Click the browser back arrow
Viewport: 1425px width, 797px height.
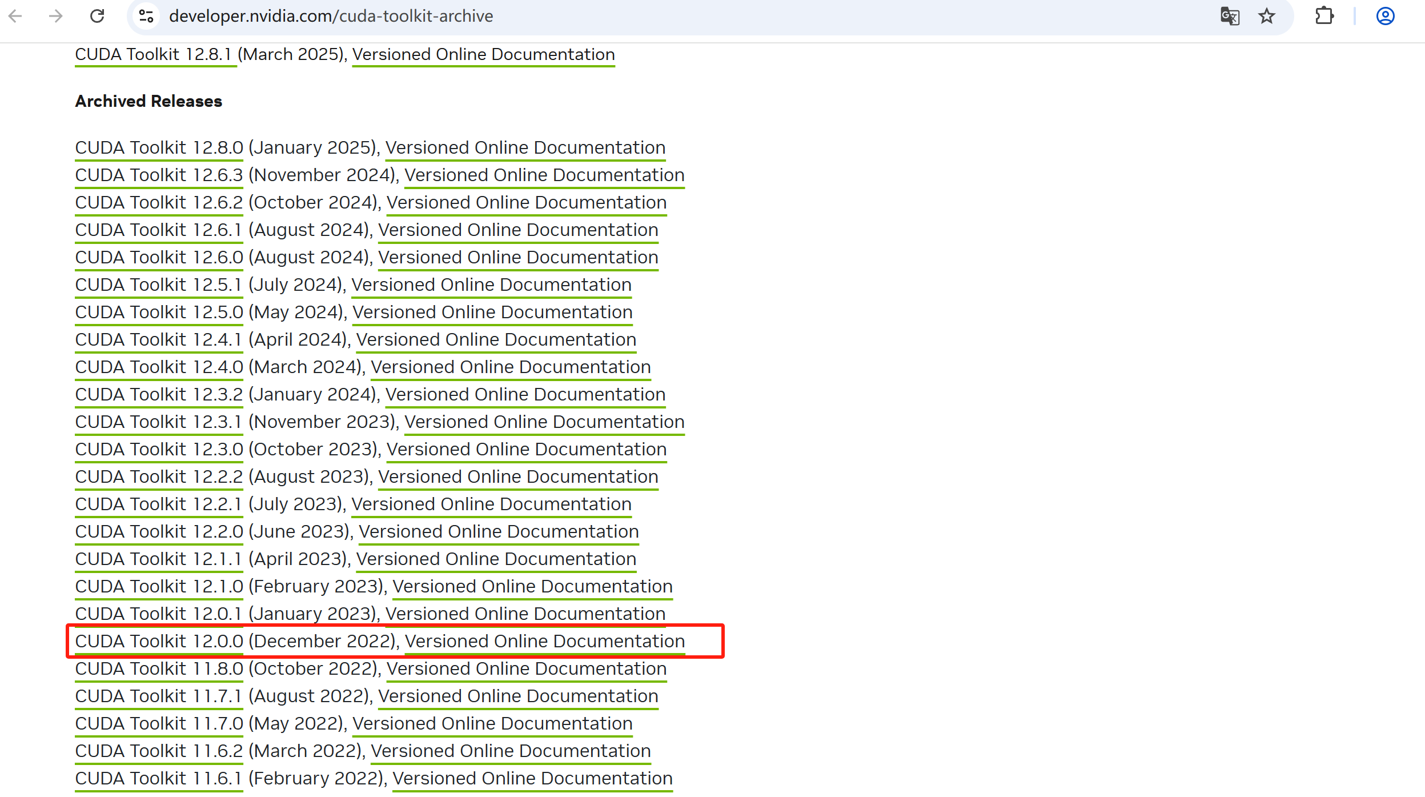pos(15,16)
